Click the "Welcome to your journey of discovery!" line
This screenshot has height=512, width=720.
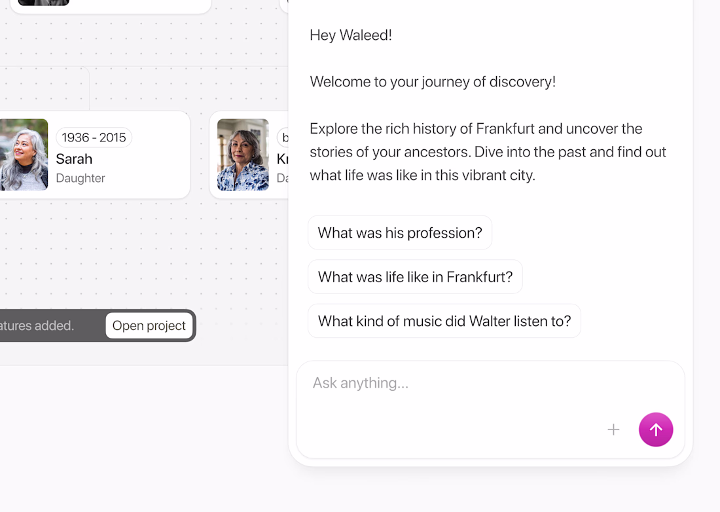433,82
